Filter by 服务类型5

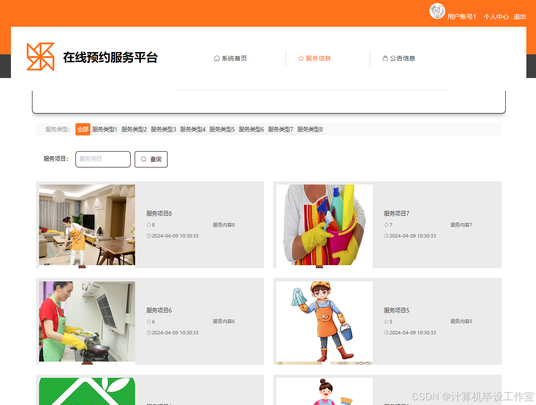click(x=222, y=129)
